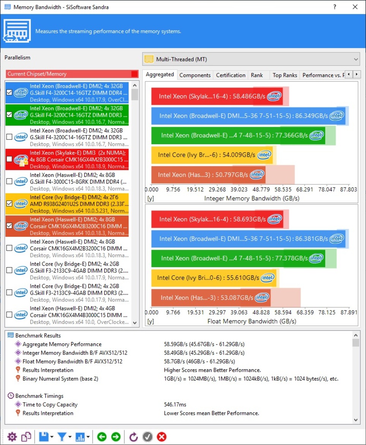Viewport: 366px width, 445px height.
Task: Click the blue bar chart icon
Action: coord(80,437)
